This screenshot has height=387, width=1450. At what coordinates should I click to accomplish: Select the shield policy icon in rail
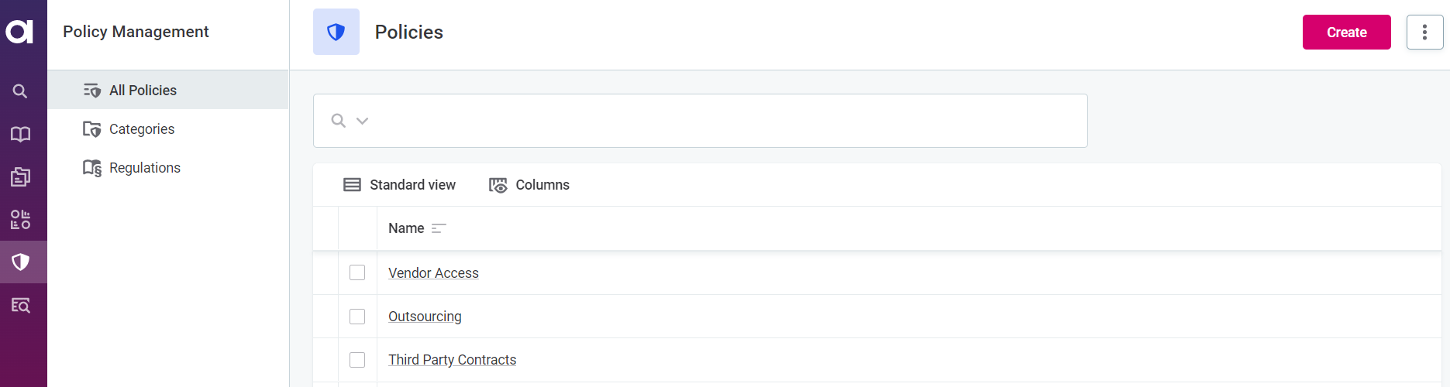(x=21, y=262)
